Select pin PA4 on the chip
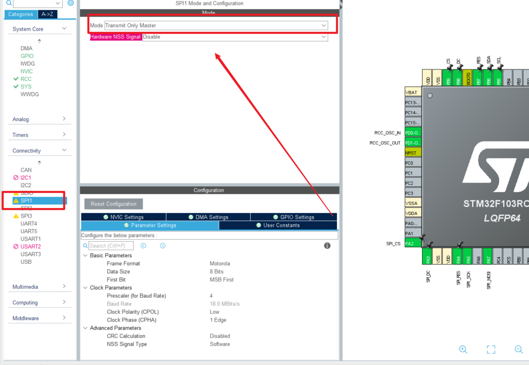 457,256
